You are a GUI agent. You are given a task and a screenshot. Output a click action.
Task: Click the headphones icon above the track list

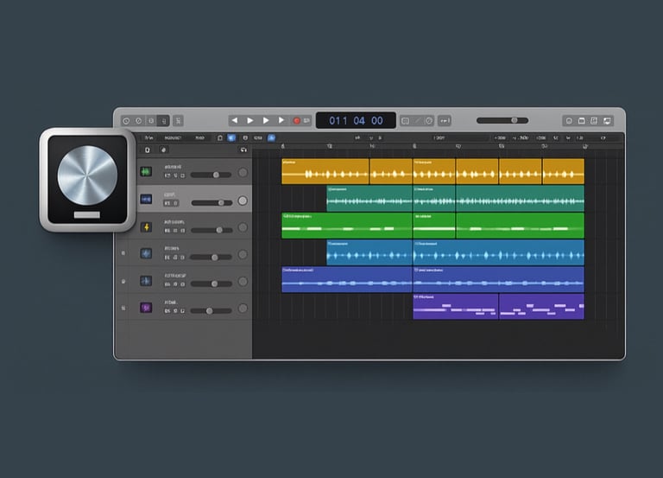click(243, 150)
